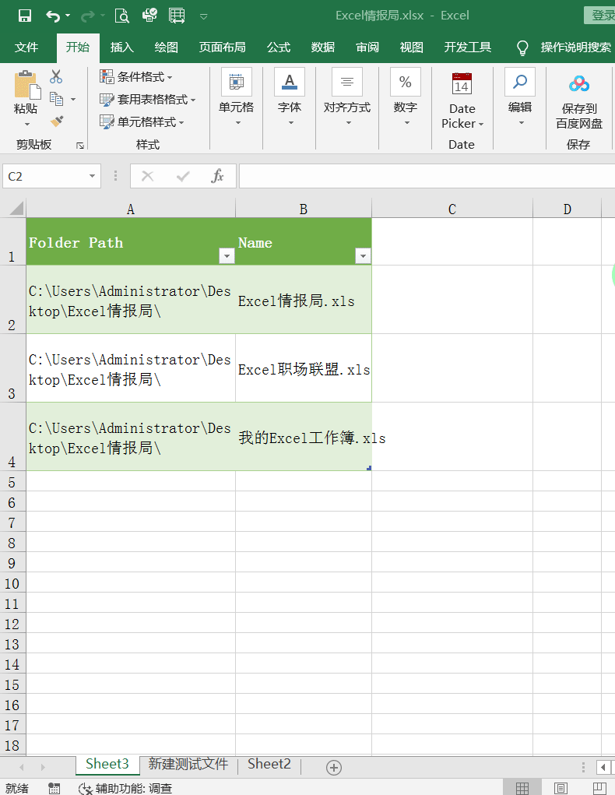This screenshot has height=795, width=615.
Task: Click the Cut scissors icon
Action: pos(56,76)
